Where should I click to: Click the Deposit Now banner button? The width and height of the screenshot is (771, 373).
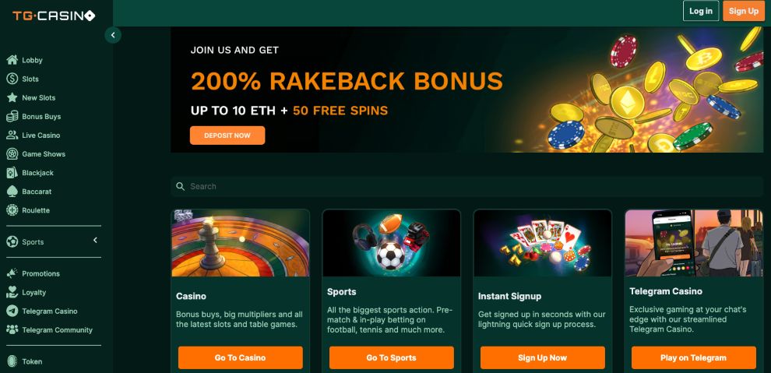(227, 135)
